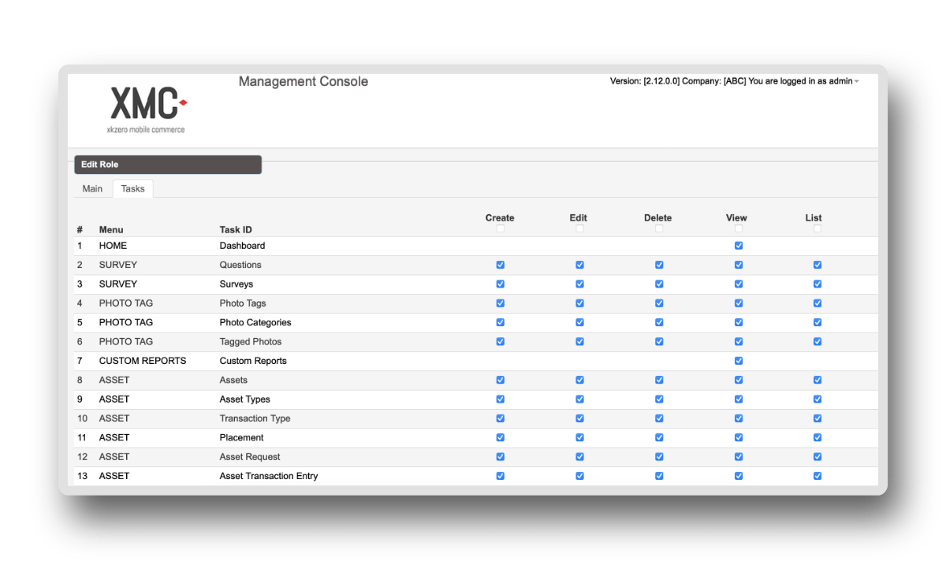Click the Management Console title
Viewport: 946px width, 572px height.
(x=304, y=81)
